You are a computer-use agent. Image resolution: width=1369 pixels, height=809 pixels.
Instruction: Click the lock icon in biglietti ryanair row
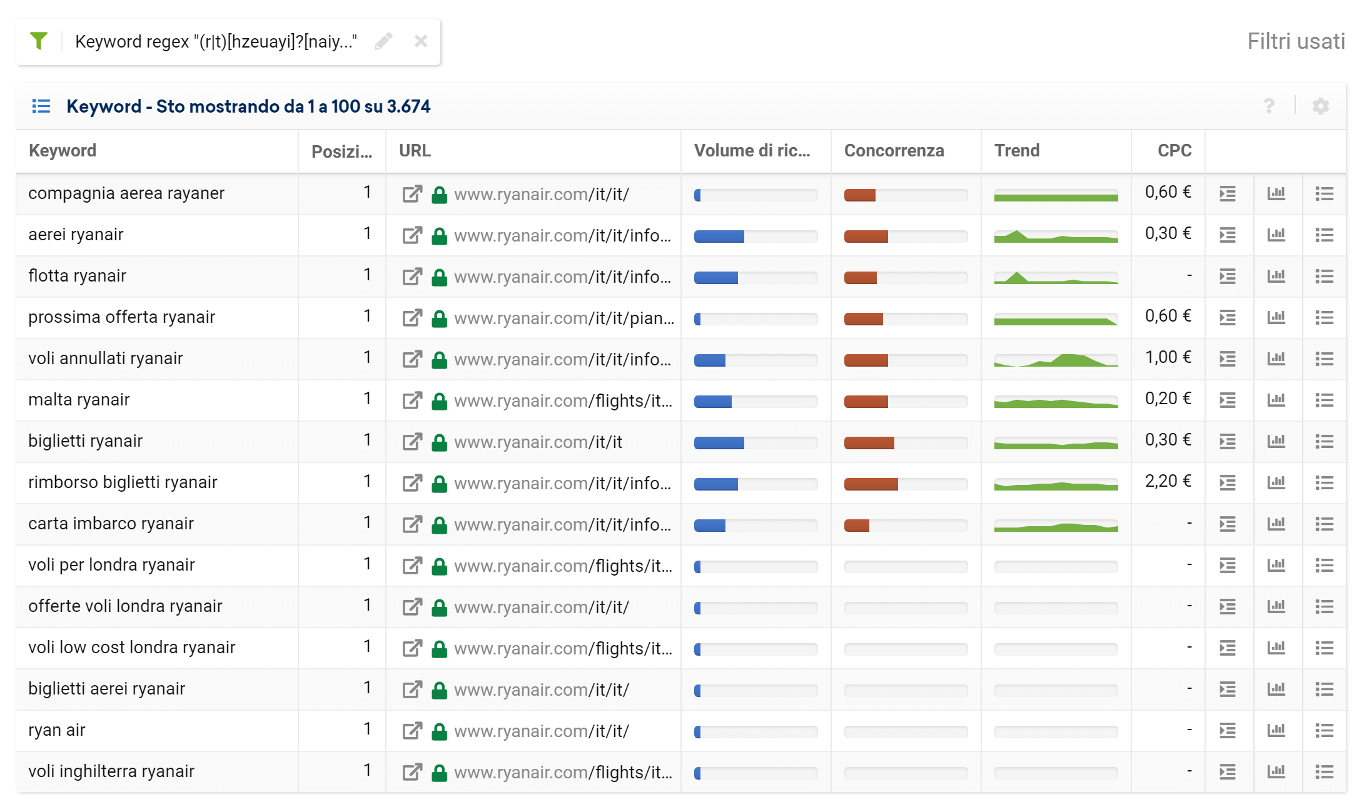point(440,442)
